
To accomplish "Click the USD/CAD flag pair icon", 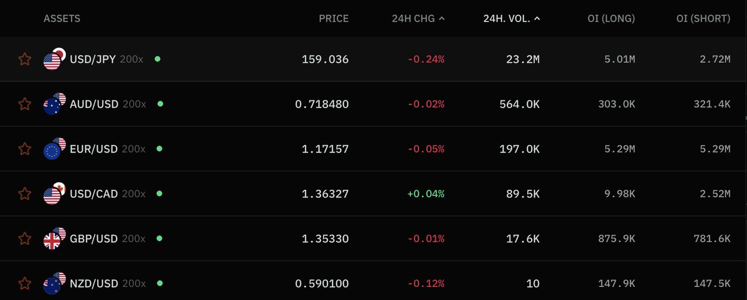I will tap(54, 193).
